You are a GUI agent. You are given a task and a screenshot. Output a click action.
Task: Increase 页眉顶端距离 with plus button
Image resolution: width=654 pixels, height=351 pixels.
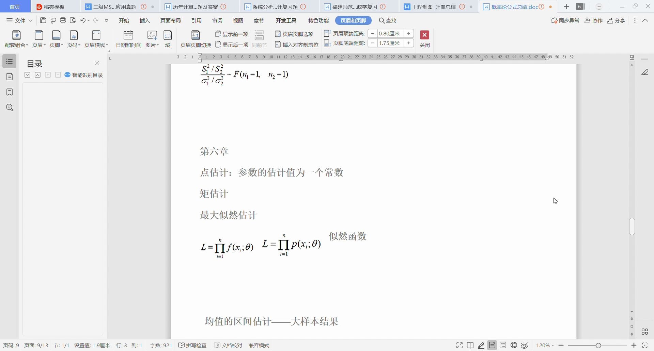tap(409, 33)
